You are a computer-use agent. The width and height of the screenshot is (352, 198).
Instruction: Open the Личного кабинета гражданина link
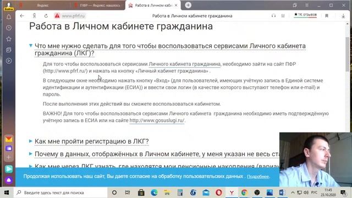tap(185, 64)
